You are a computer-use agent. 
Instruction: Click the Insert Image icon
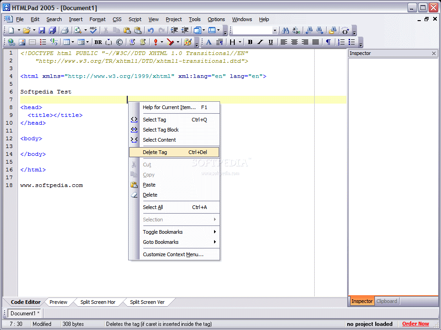22,42
